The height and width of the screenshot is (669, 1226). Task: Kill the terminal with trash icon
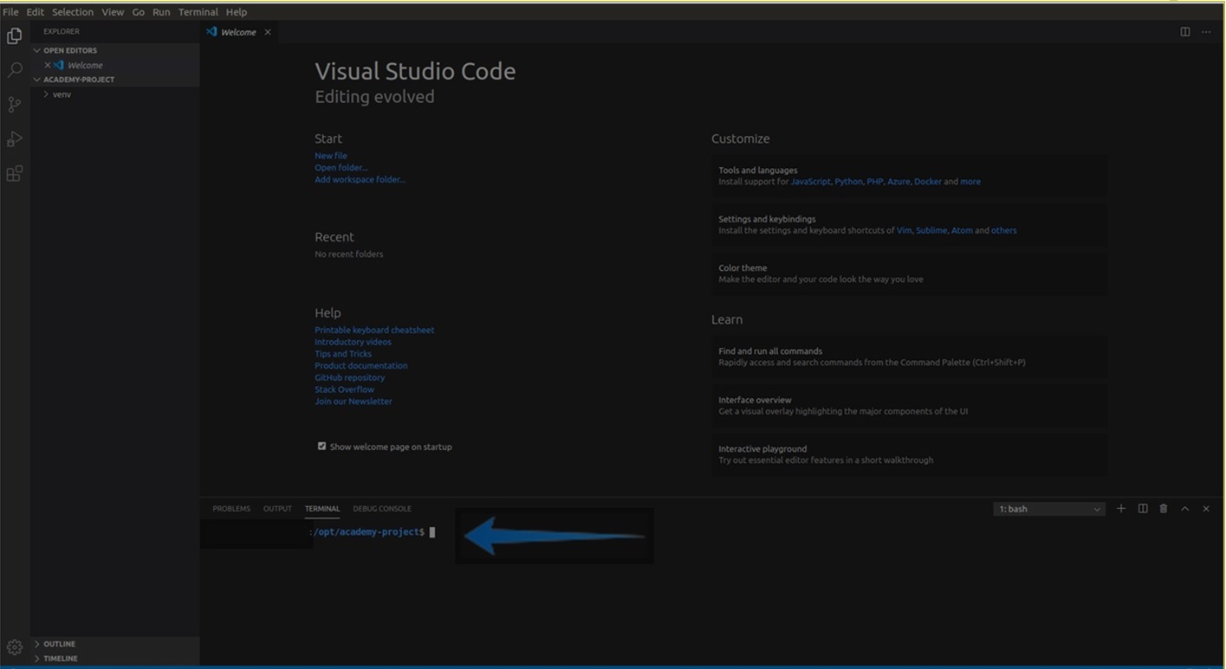tap(1164, 509)
